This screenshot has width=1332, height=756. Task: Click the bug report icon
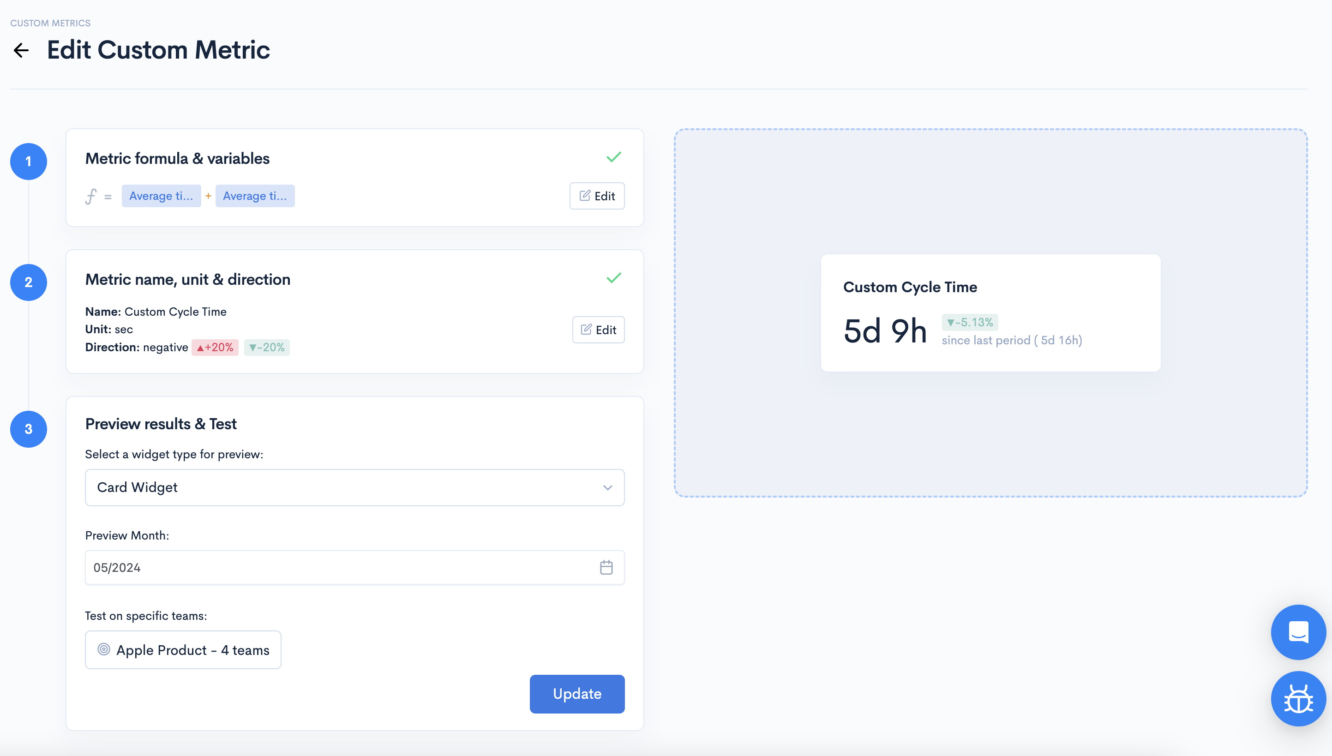pos(1298,699)
